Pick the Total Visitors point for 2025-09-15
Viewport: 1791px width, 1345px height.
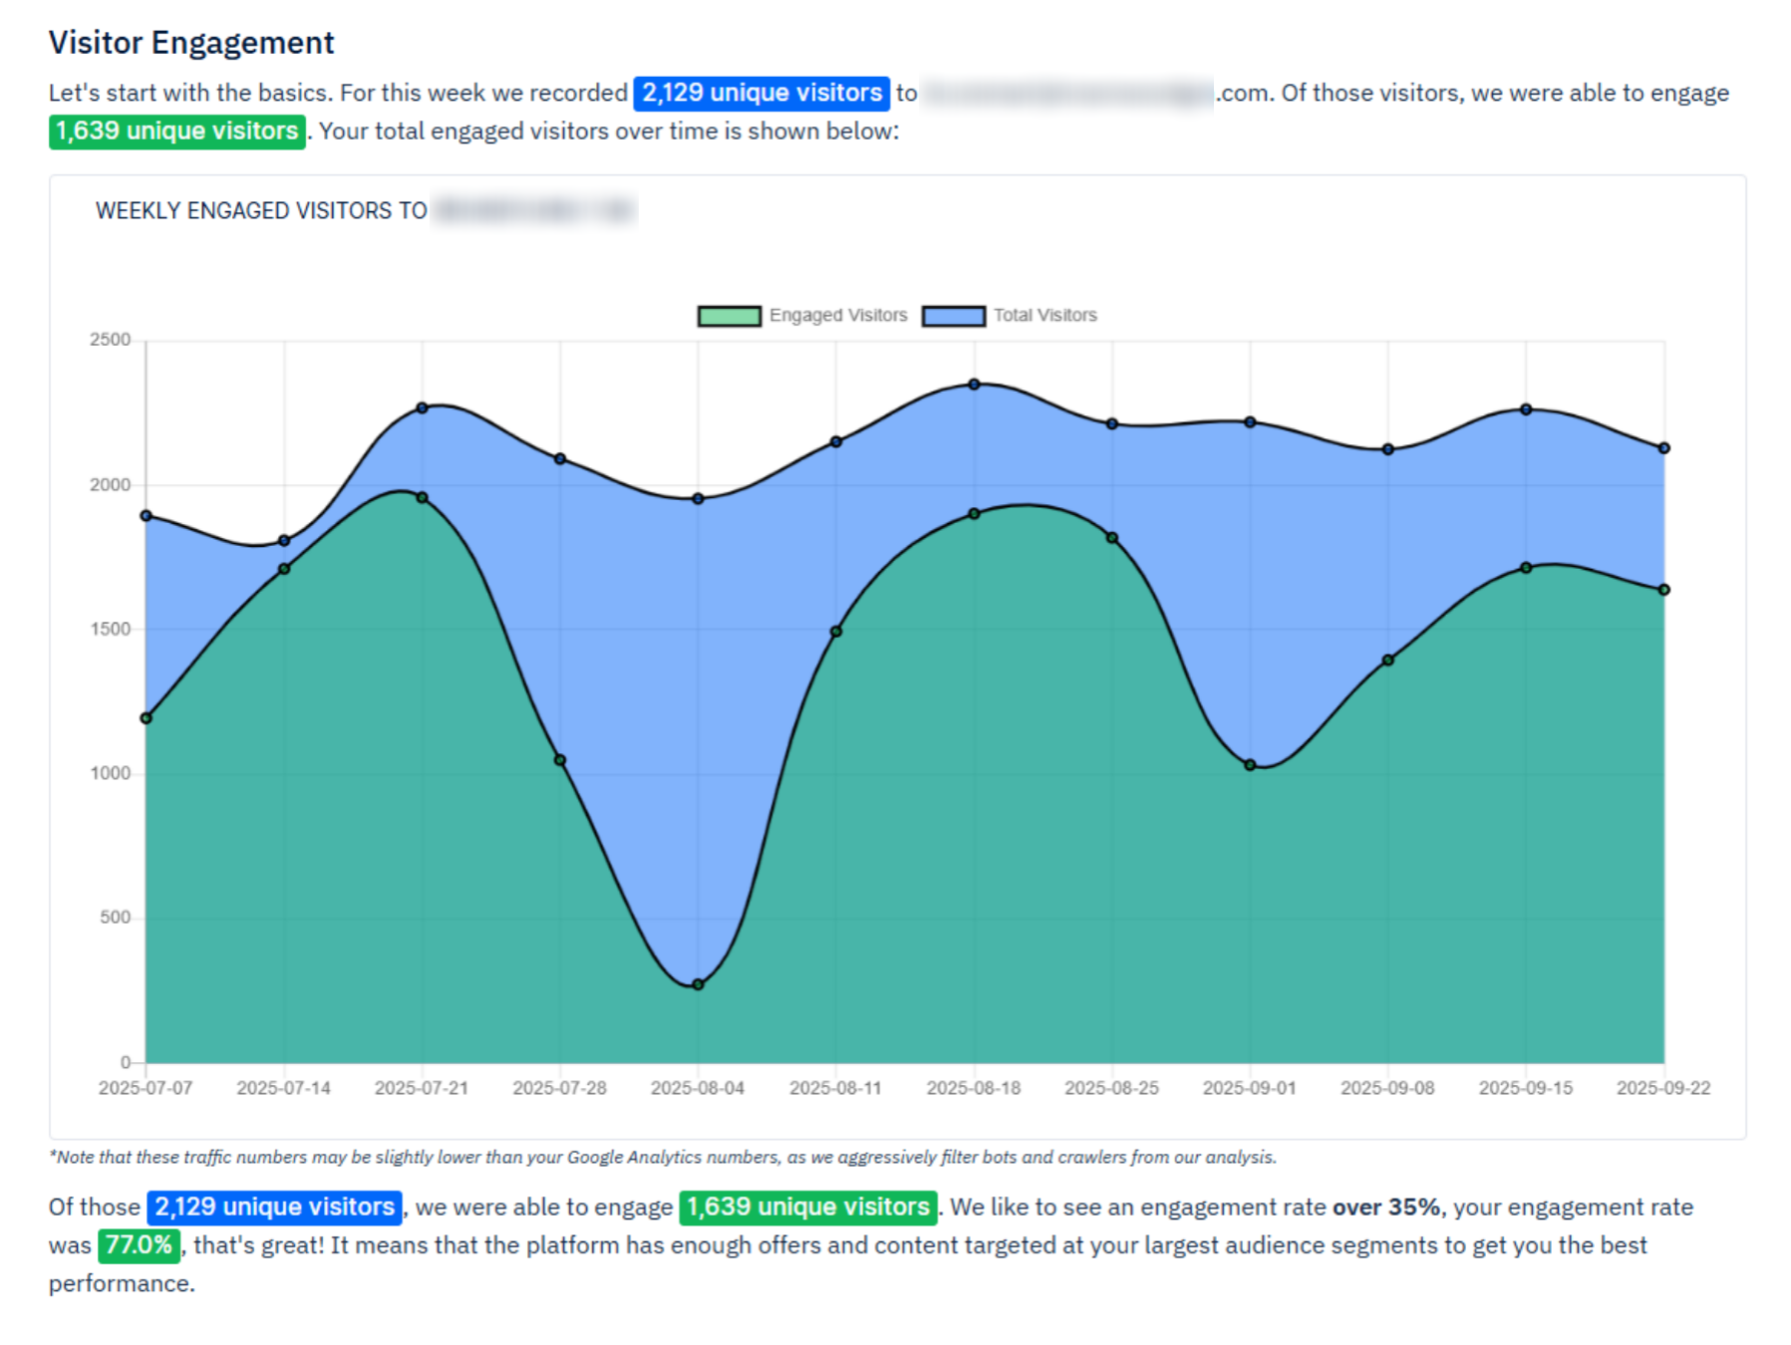point(1526,409)
